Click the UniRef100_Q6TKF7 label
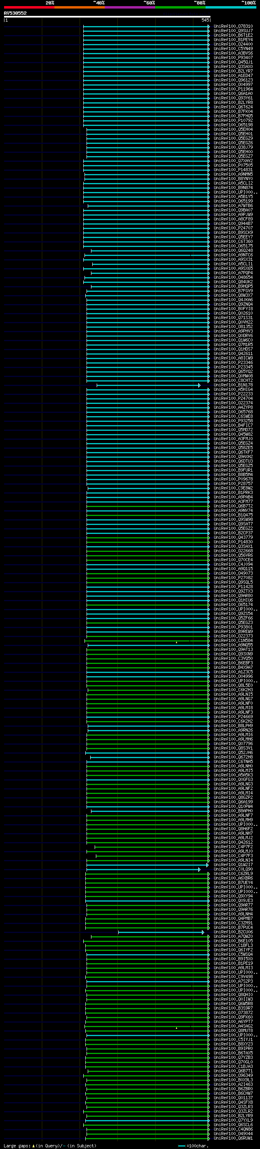Viewport: 260px width, 1149px height. pyautogui.click(x=233, y=452)
